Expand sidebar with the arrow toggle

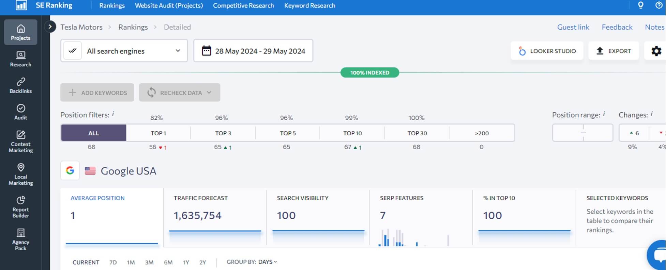tap(50, 27)
